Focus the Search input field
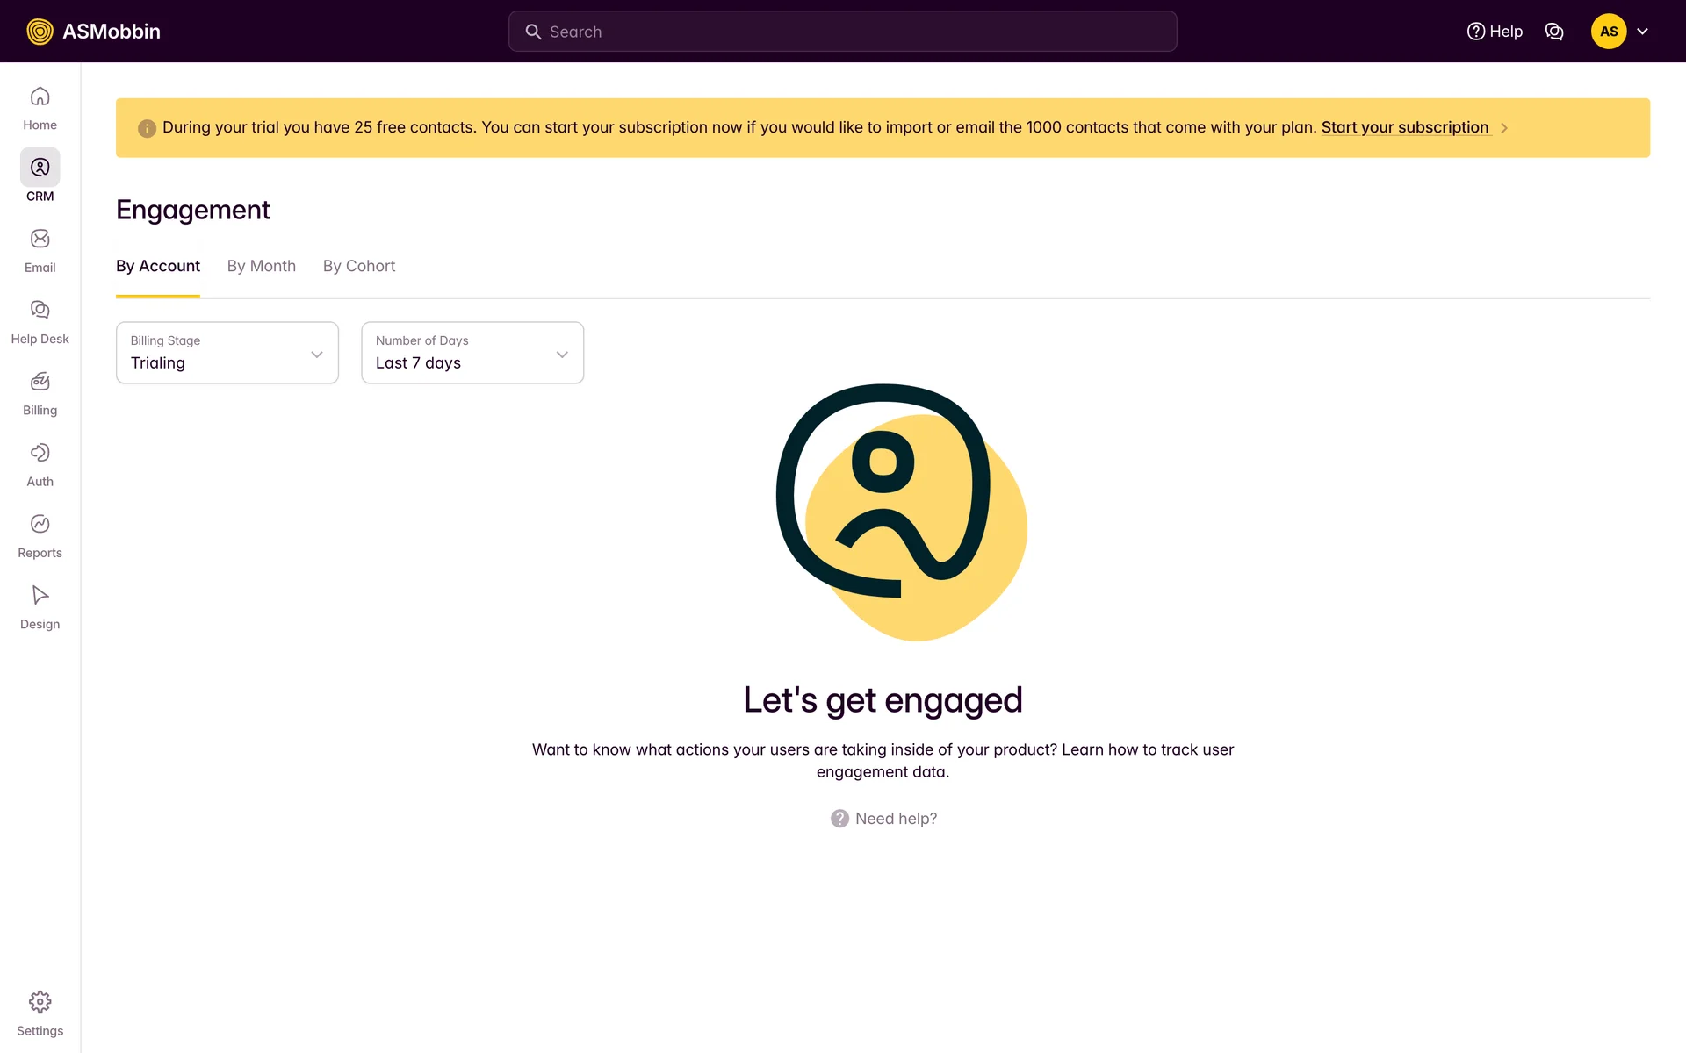 (x=843, y=32)
